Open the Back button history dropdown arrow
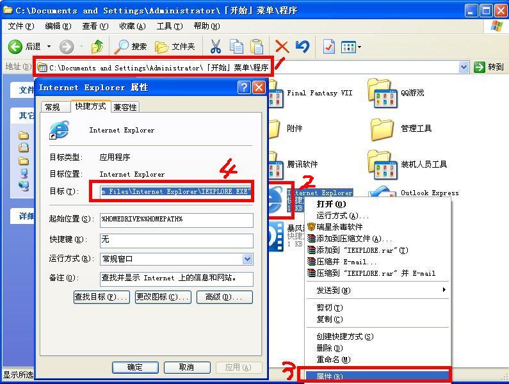 [x=49, y=47]
